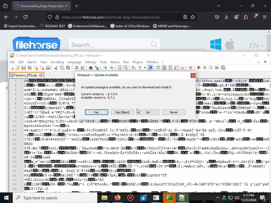Start macro recording with red record icon

[198, 68]
